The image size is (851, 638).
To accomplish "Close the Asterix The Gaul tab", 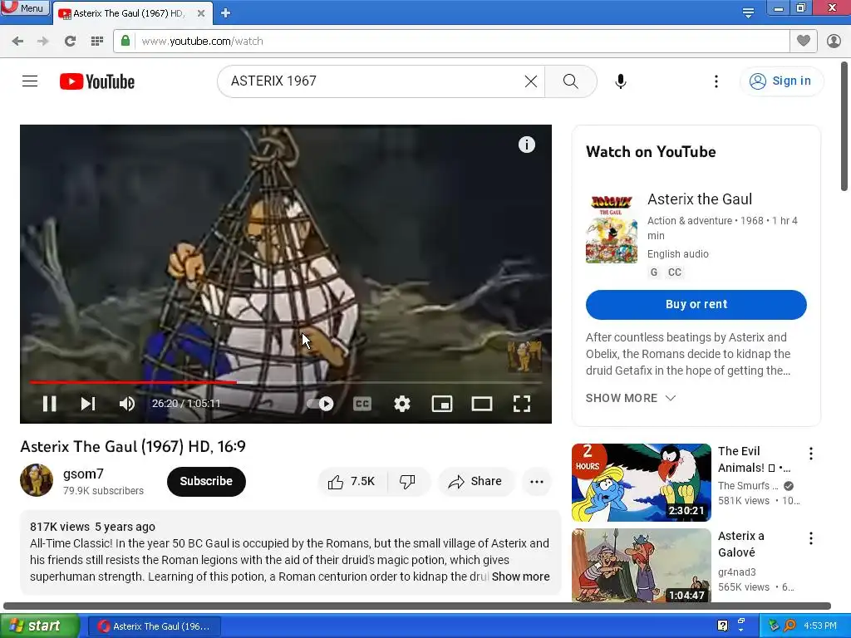I will pos(201,13).
